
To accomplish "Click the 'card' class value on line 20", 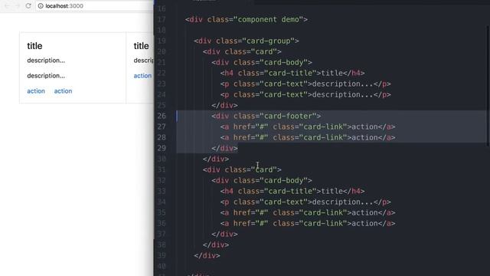I will click(x=263, y=51).
